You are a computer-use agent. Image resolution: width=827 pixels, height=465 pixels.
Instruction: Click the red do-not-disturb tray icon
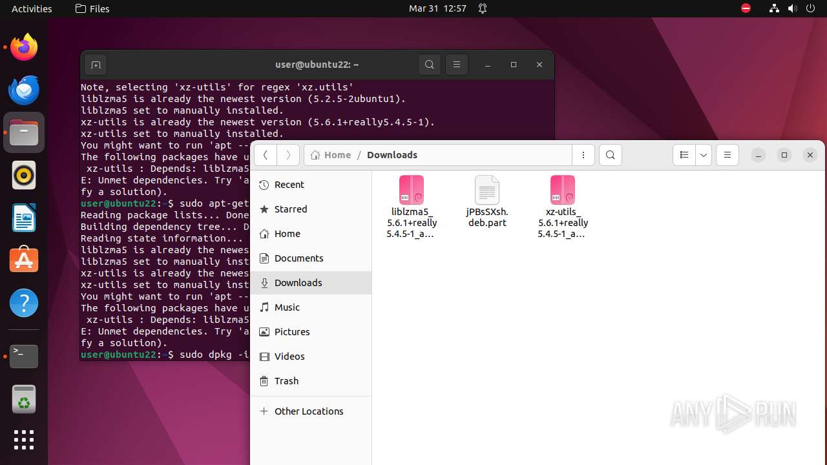746,8
